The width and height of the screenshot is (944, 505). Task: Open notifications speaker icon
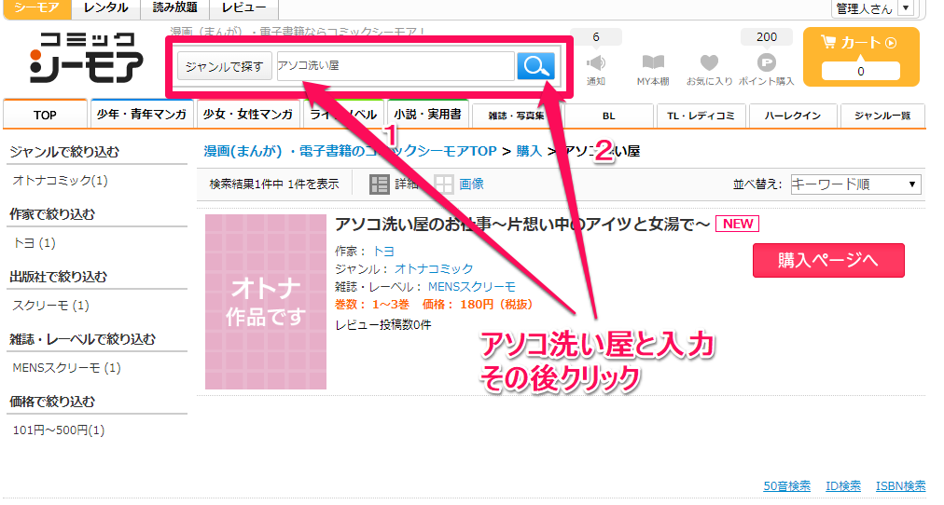[596, 62]
